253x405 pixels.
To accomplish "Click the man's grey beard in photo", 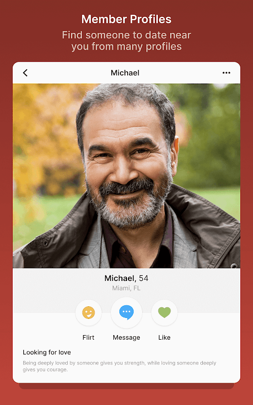I will point(128,207).
